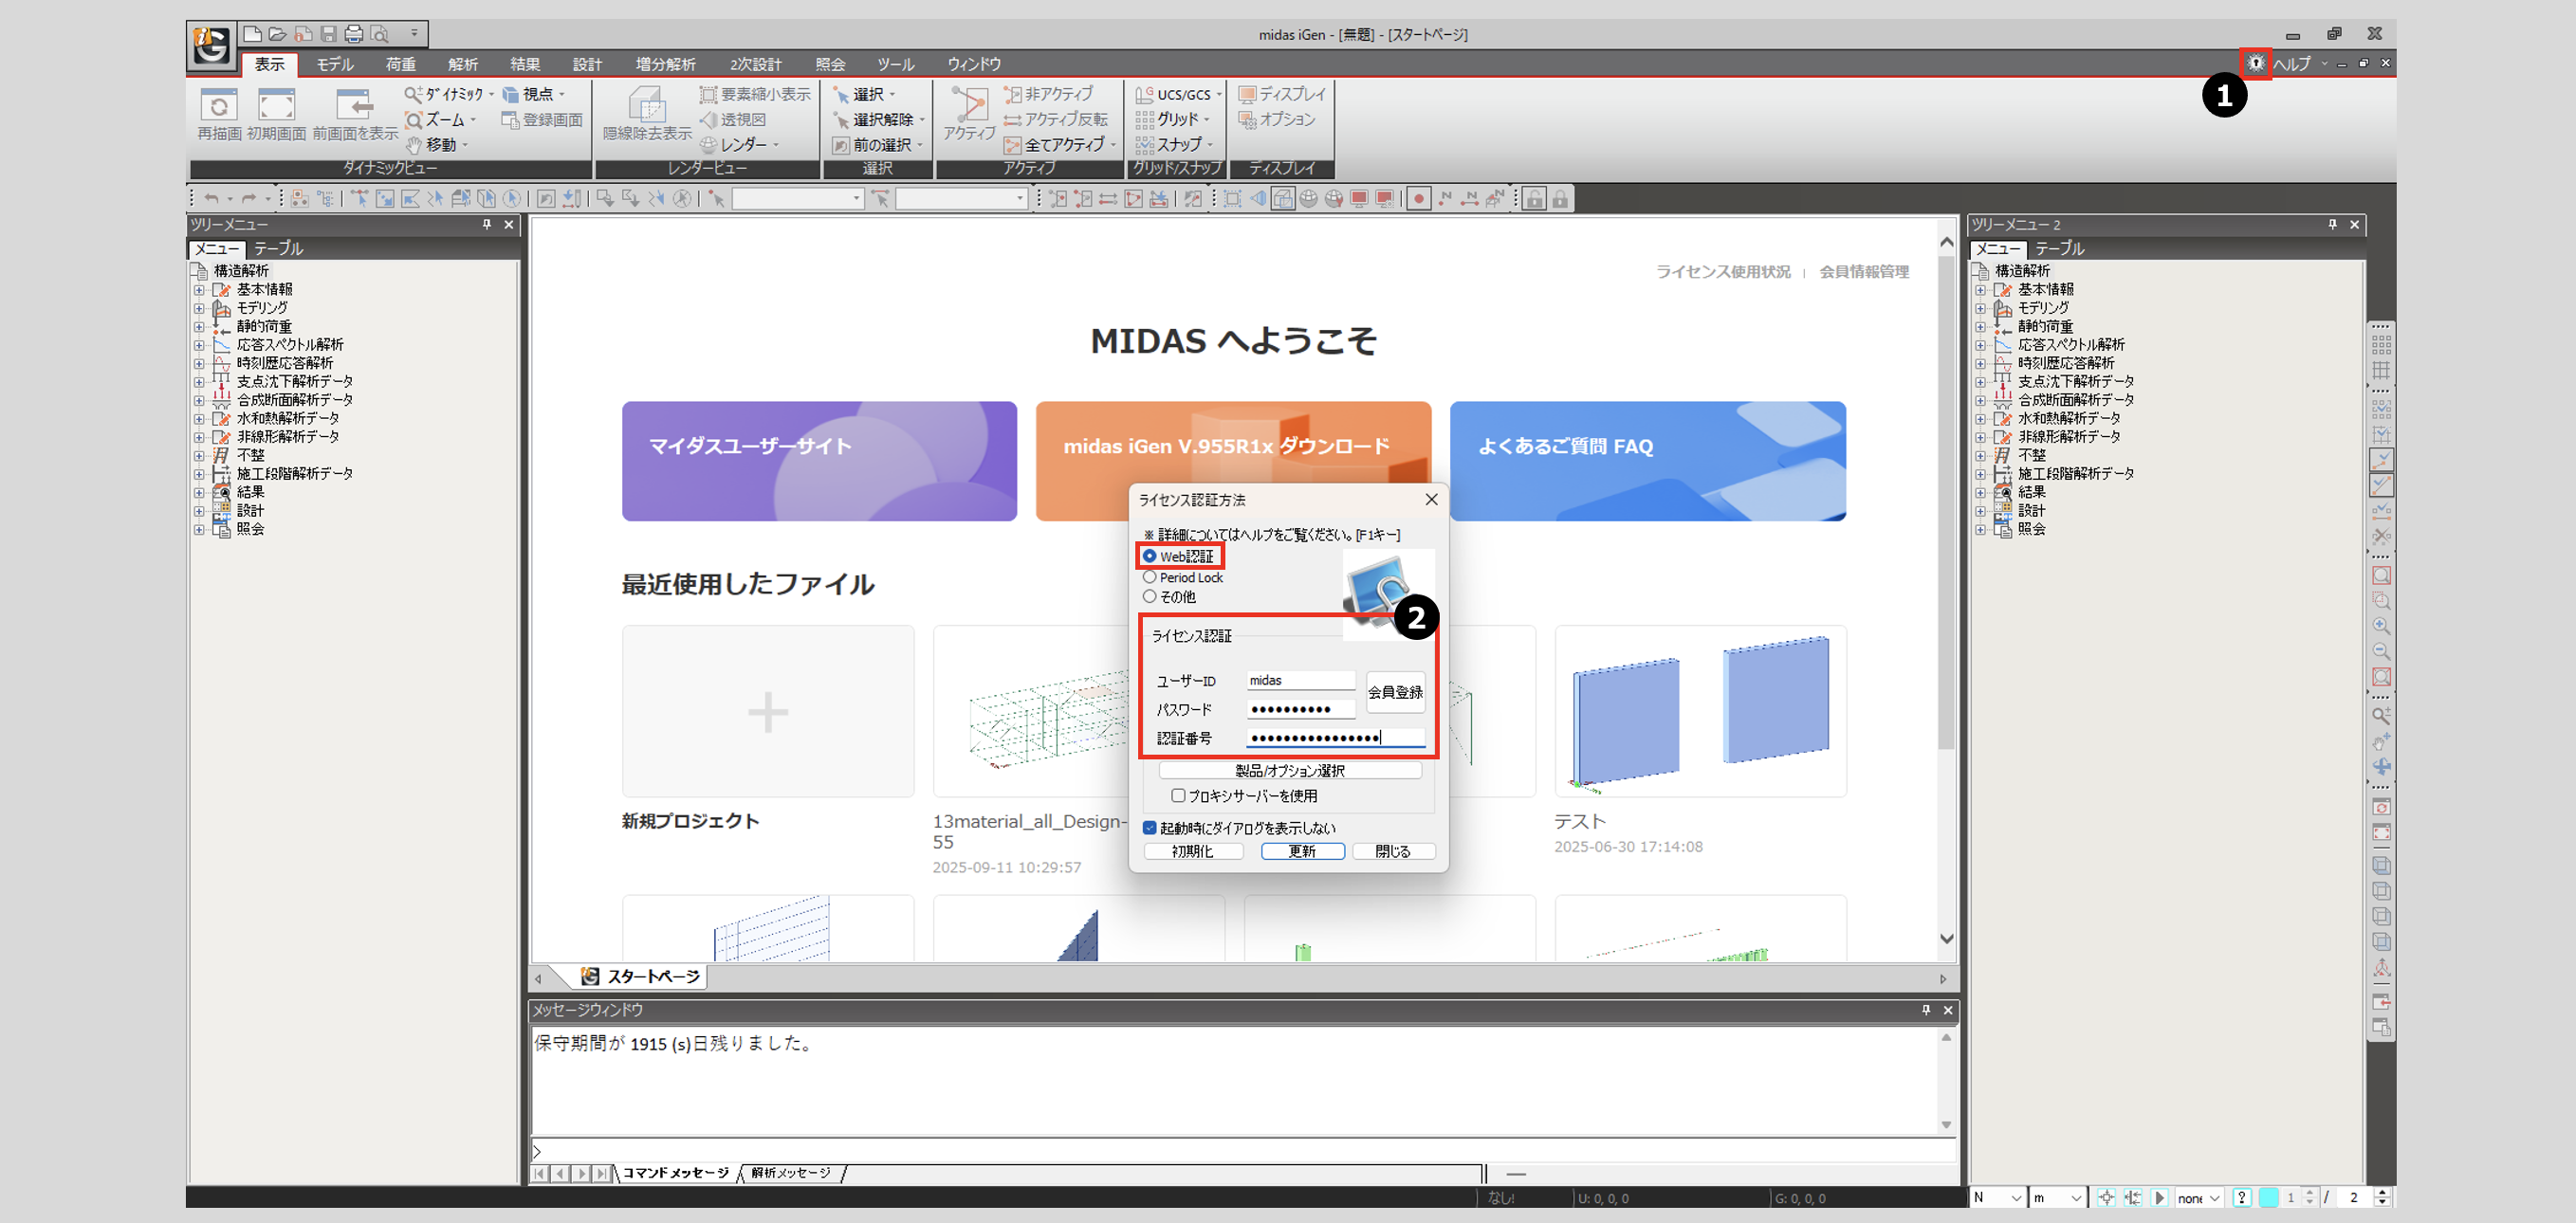Click the 再描画 redraw icon
The image size is (2576, 1223).
219,105
